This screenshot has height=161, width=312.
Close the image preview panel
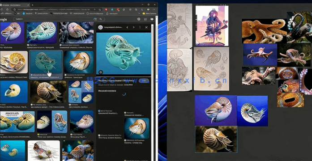coord(146,27)
